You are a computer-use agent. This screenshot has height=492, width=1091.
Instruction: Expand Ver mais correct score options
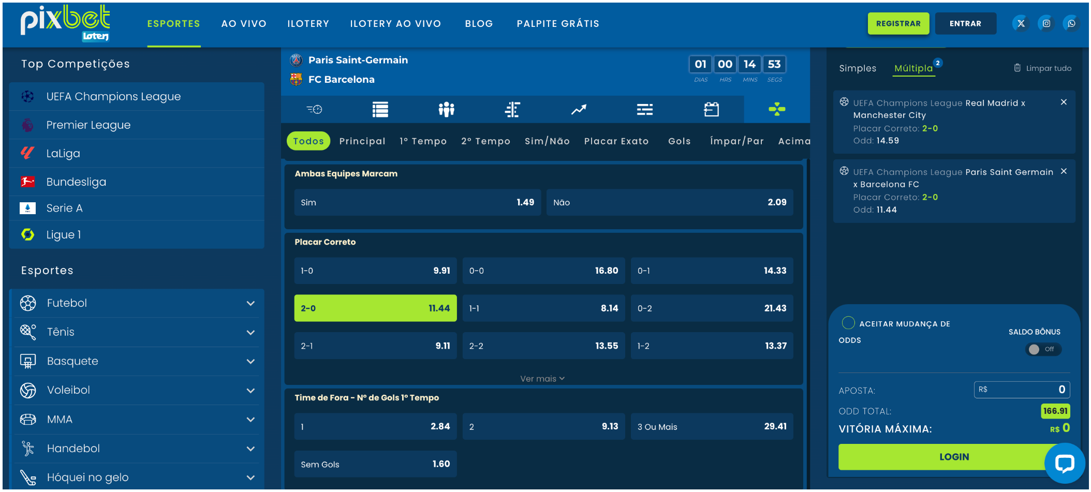point(542,379)
